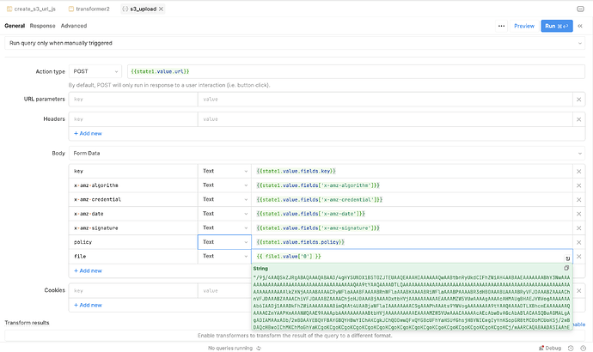
Task: Click the Headers value field
Action: [x=385, y=119]
